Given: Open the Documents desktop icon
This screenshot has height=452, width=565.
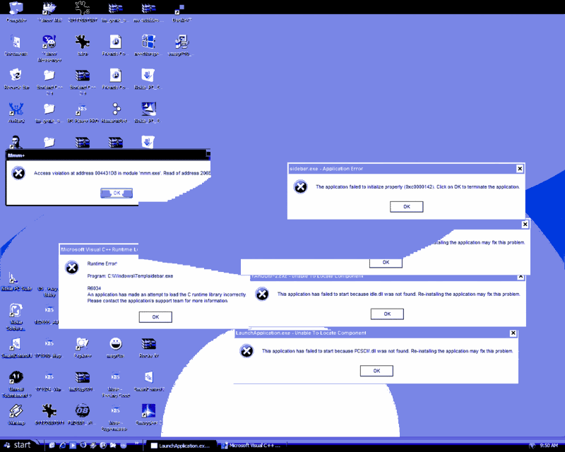Looking at the screenshot, I should point(16,44).
